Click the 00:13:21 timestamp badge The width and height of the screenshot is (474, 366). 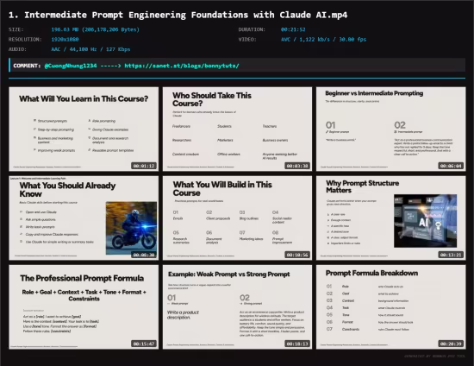point(451,255)
